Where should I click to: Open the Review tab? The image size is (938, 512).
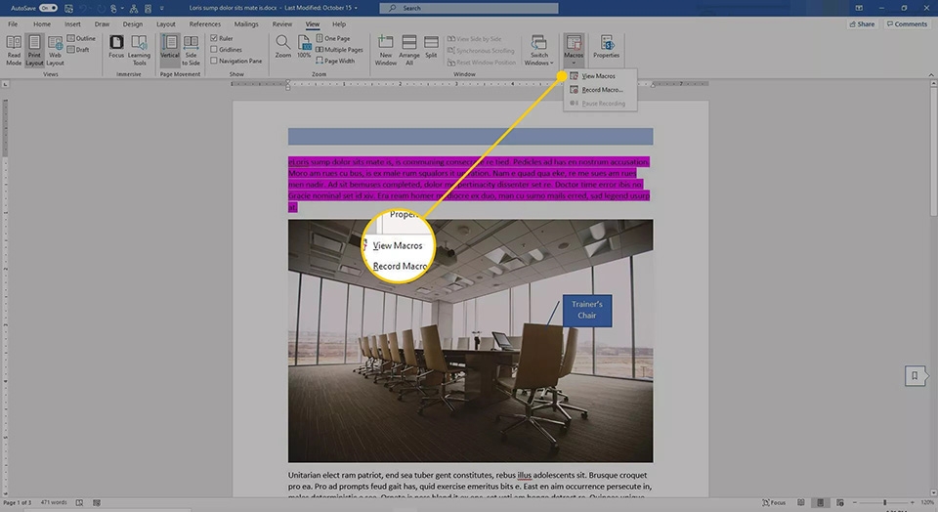pos(281,23)
